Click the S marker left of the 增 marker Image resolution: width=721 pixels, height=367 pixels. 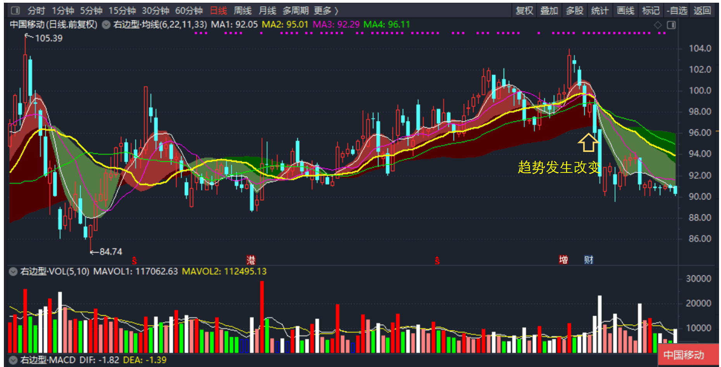pos(437,260)
